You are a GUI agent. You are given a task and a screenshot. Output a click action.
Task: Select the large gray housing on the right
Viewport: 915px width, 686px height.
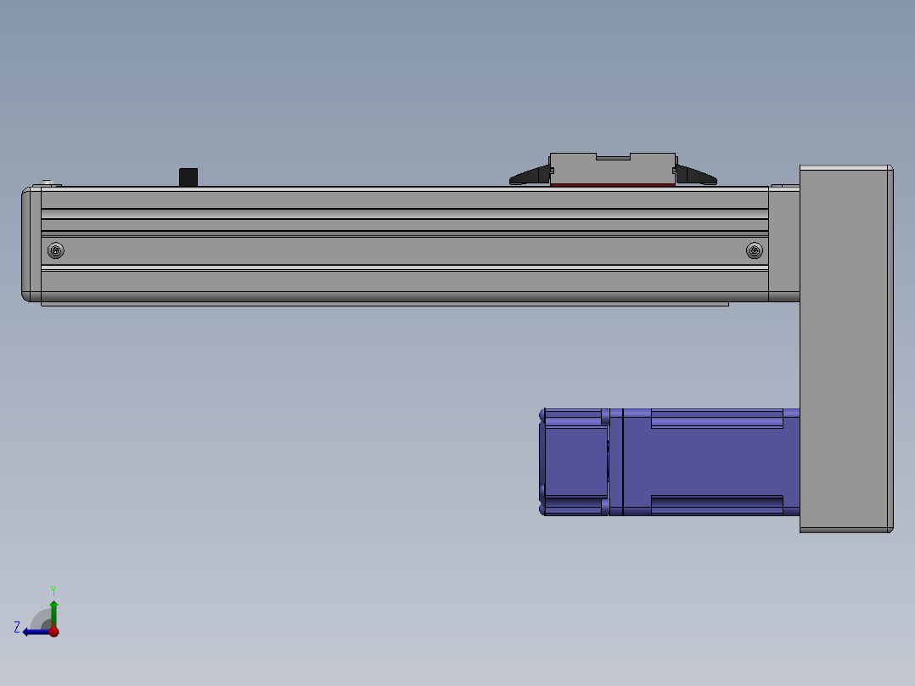[845, 348]
